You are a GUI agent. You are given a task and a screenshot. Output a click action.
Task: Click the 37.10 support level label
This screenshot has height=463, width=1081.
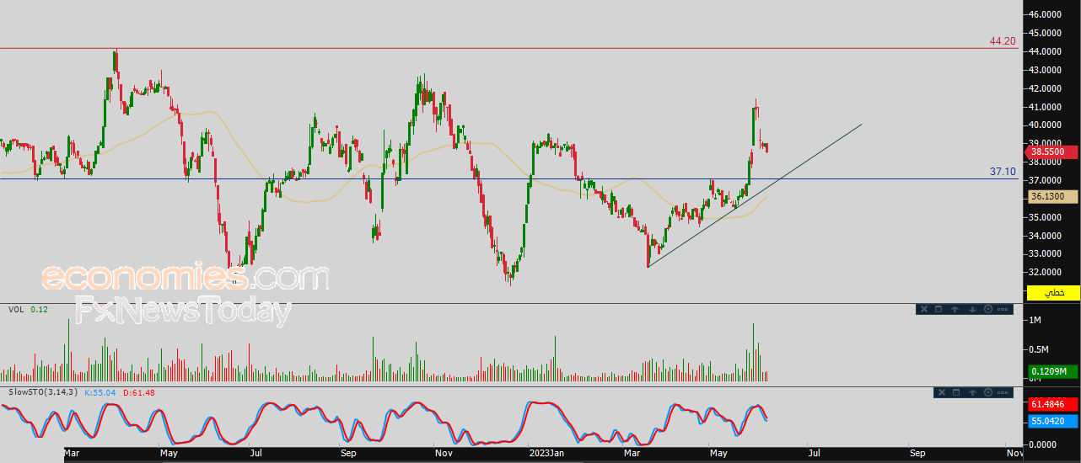[1003, 171]
